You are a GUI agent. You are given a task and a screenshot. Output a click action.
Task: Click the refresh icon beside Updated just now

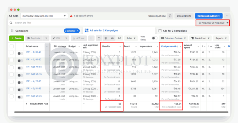tap(170, 16)
